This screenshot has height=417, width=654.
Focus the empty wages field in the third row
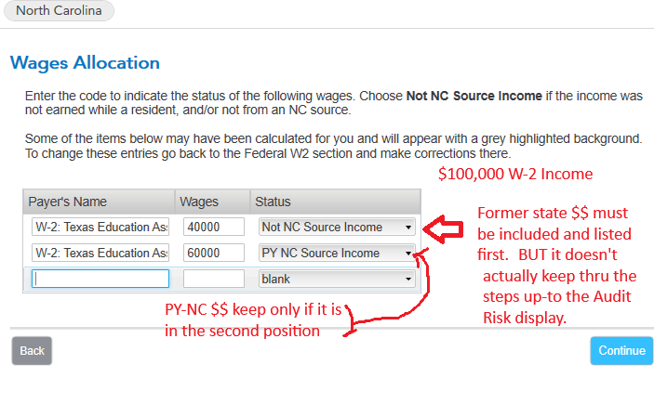(x=214, y=279)
